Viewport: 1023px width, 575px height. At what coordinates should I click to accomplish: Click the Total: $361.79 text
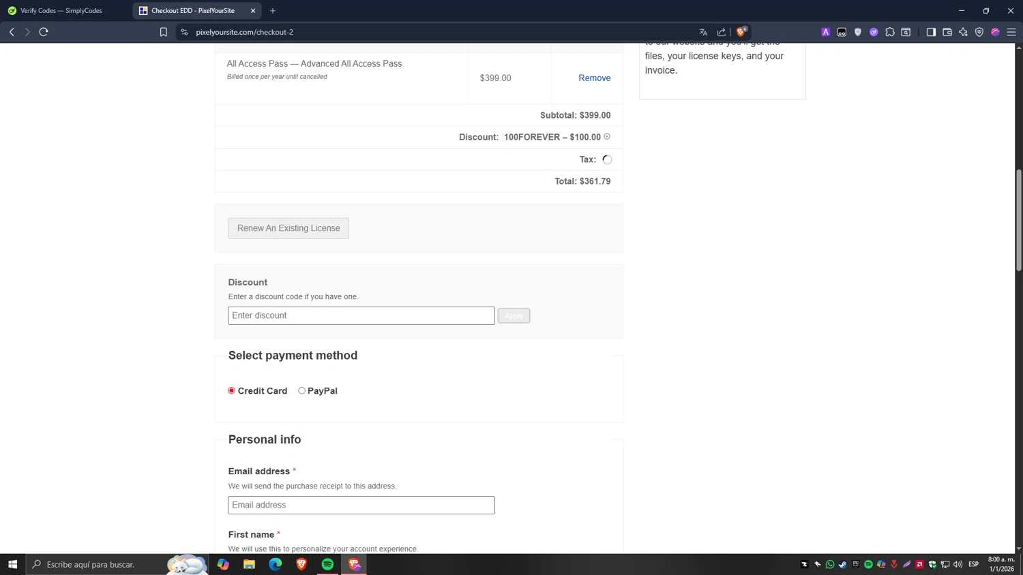tap(582, 181)
